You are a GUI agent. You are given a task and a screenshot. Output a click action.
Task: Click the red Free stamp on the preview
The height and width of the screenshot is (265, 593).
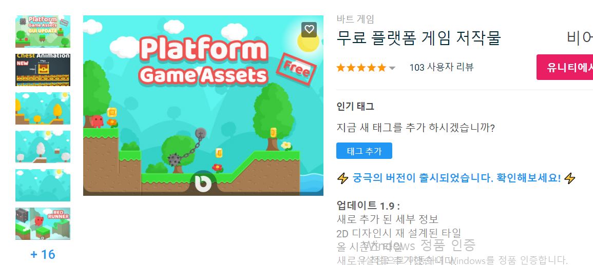[x=296, y=70]
